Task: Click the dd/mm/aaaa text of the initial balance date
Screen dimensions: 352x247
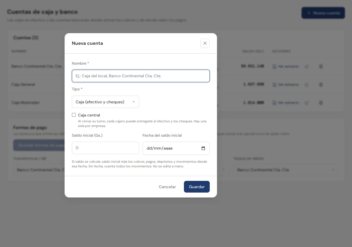Action: click(x=160, y=148)
